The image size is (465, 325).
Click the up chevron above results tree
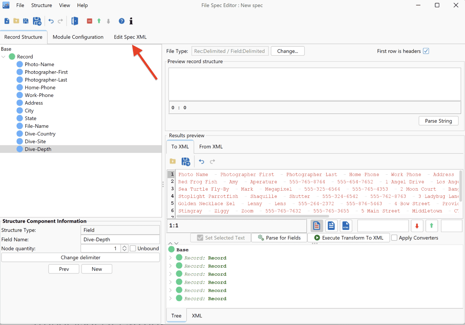coord(170,243)
